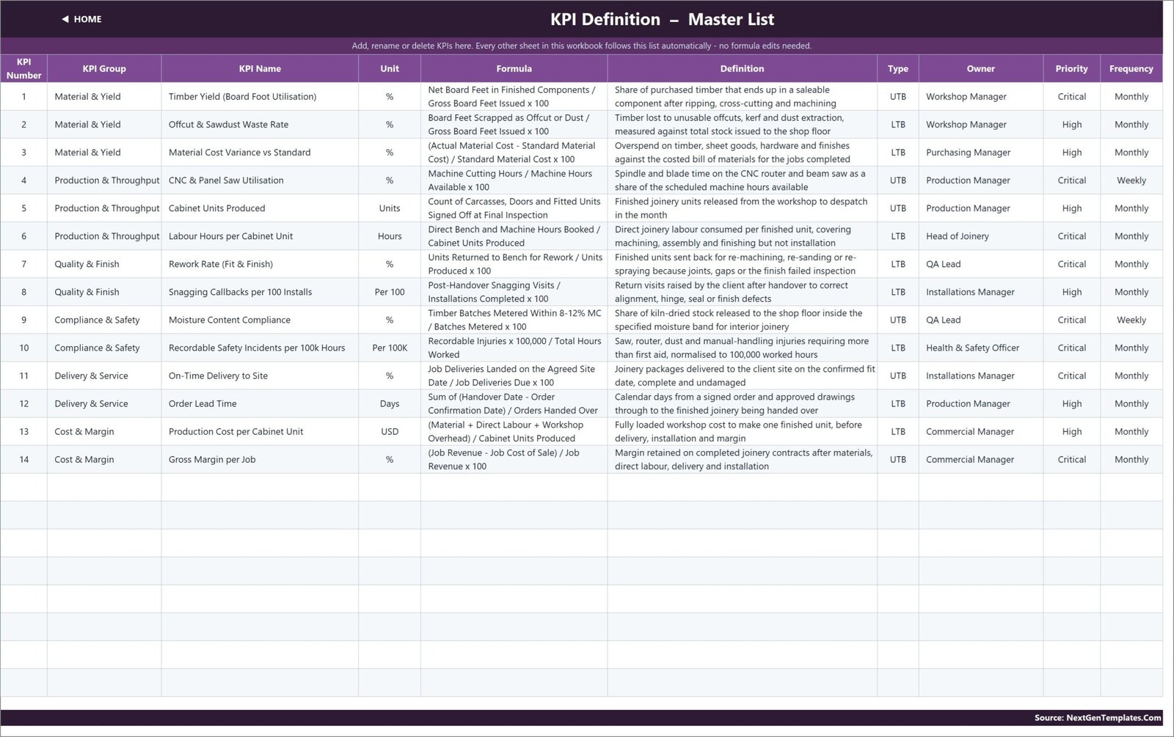Click definition starting Fully loaded workshop cost
The image size is (1174, 737).
coord(742,431)
